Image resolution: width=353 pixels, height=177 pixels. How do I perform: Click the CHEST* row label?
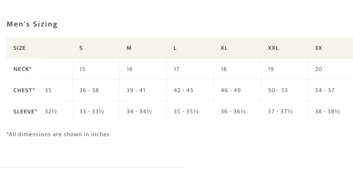[x=24, y=90]
